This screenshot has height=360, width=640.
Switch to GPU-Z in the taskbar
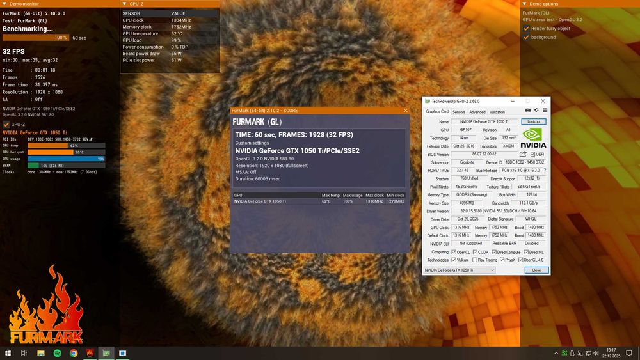point(106,353)
